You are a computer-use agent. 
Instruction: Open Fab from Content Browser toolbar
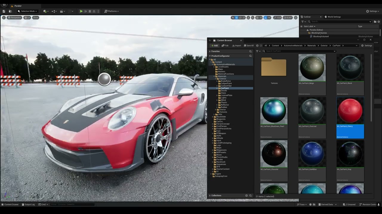pyautogui.click(x=225, y=45)
